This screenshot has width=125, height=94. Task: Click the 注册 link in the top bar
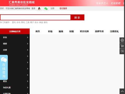coord(52,8)
